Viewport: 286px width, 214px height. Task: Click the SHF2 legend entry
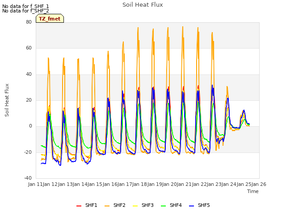(x=115, y=205)
